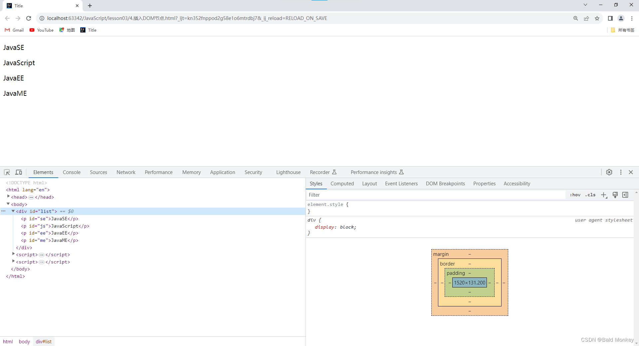Open the Properties tab
Viewport: 639px width, 346px height.
(484, 184)
